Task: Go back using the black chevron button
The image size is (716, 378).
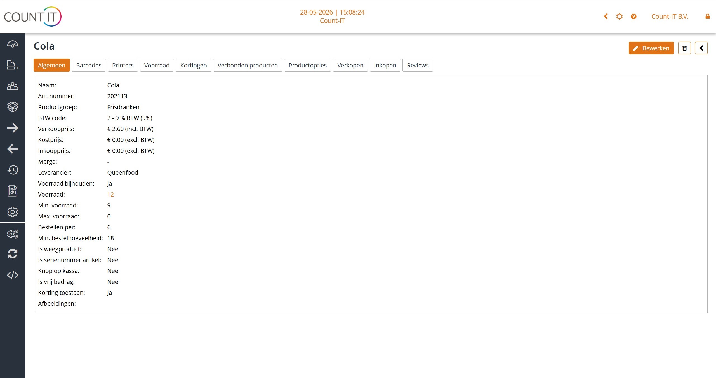Action: click(x=701, y=48)
